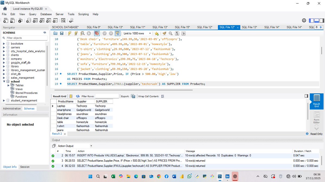325x182 pixels.
Task: Open find panel with magnifier icon
Action: [170, 33]
